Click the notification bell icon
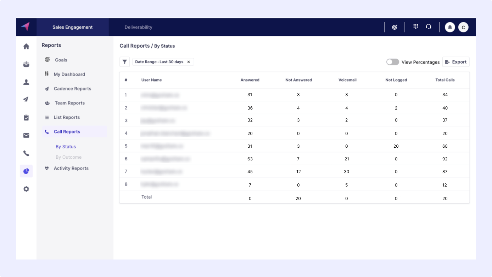 450,27
